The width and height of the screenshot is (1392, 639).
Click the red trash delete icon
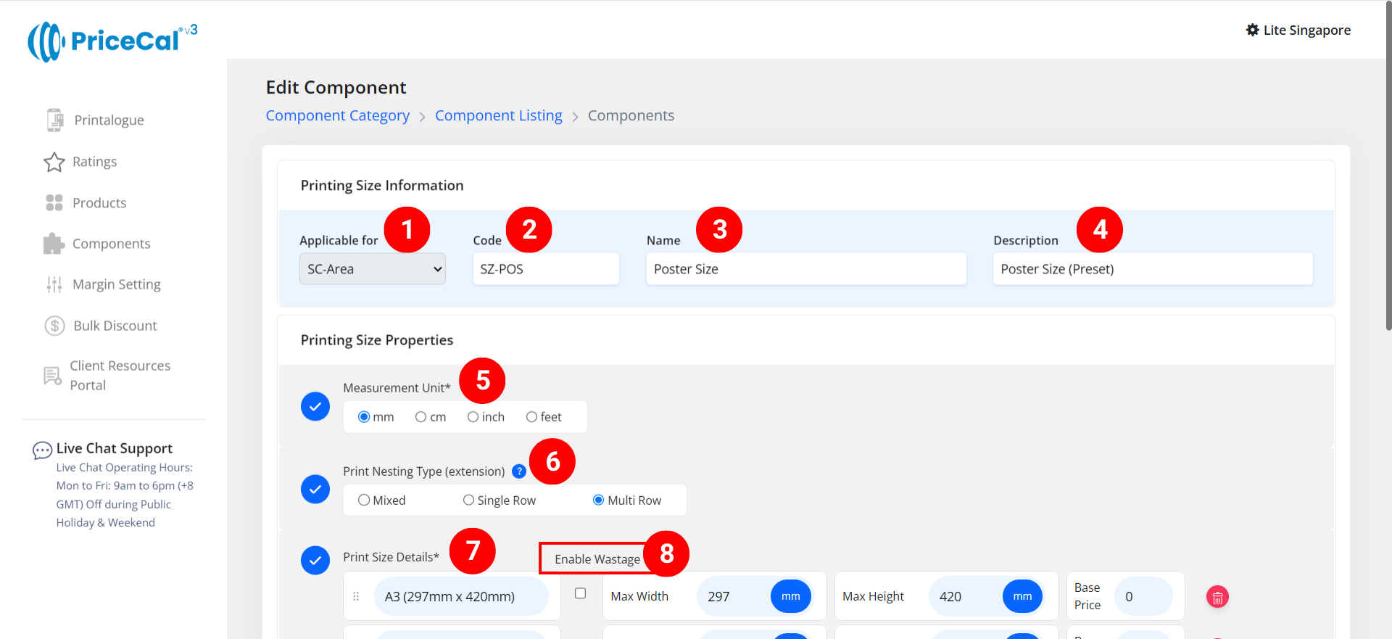point(1217,597)
